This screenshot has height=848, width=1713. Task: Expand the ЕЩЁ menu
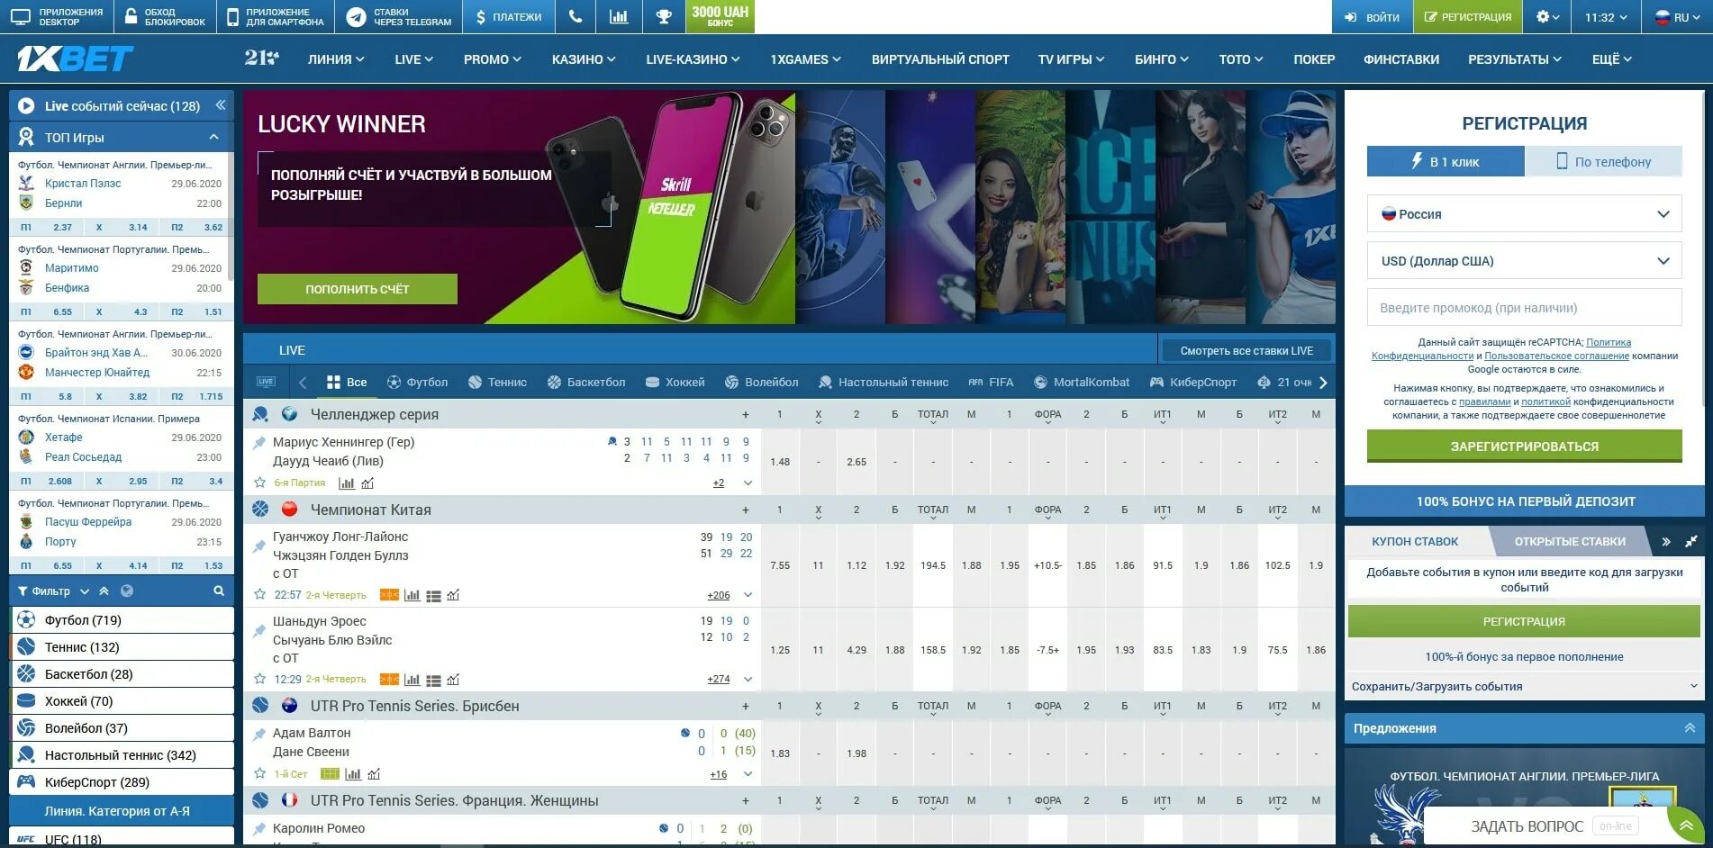click(x=1612, y=59)
